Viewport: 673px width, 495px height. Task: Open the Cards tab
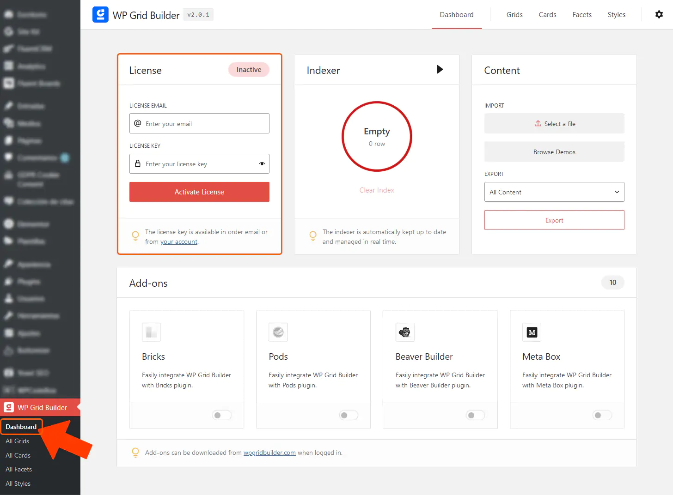(547, 14)
